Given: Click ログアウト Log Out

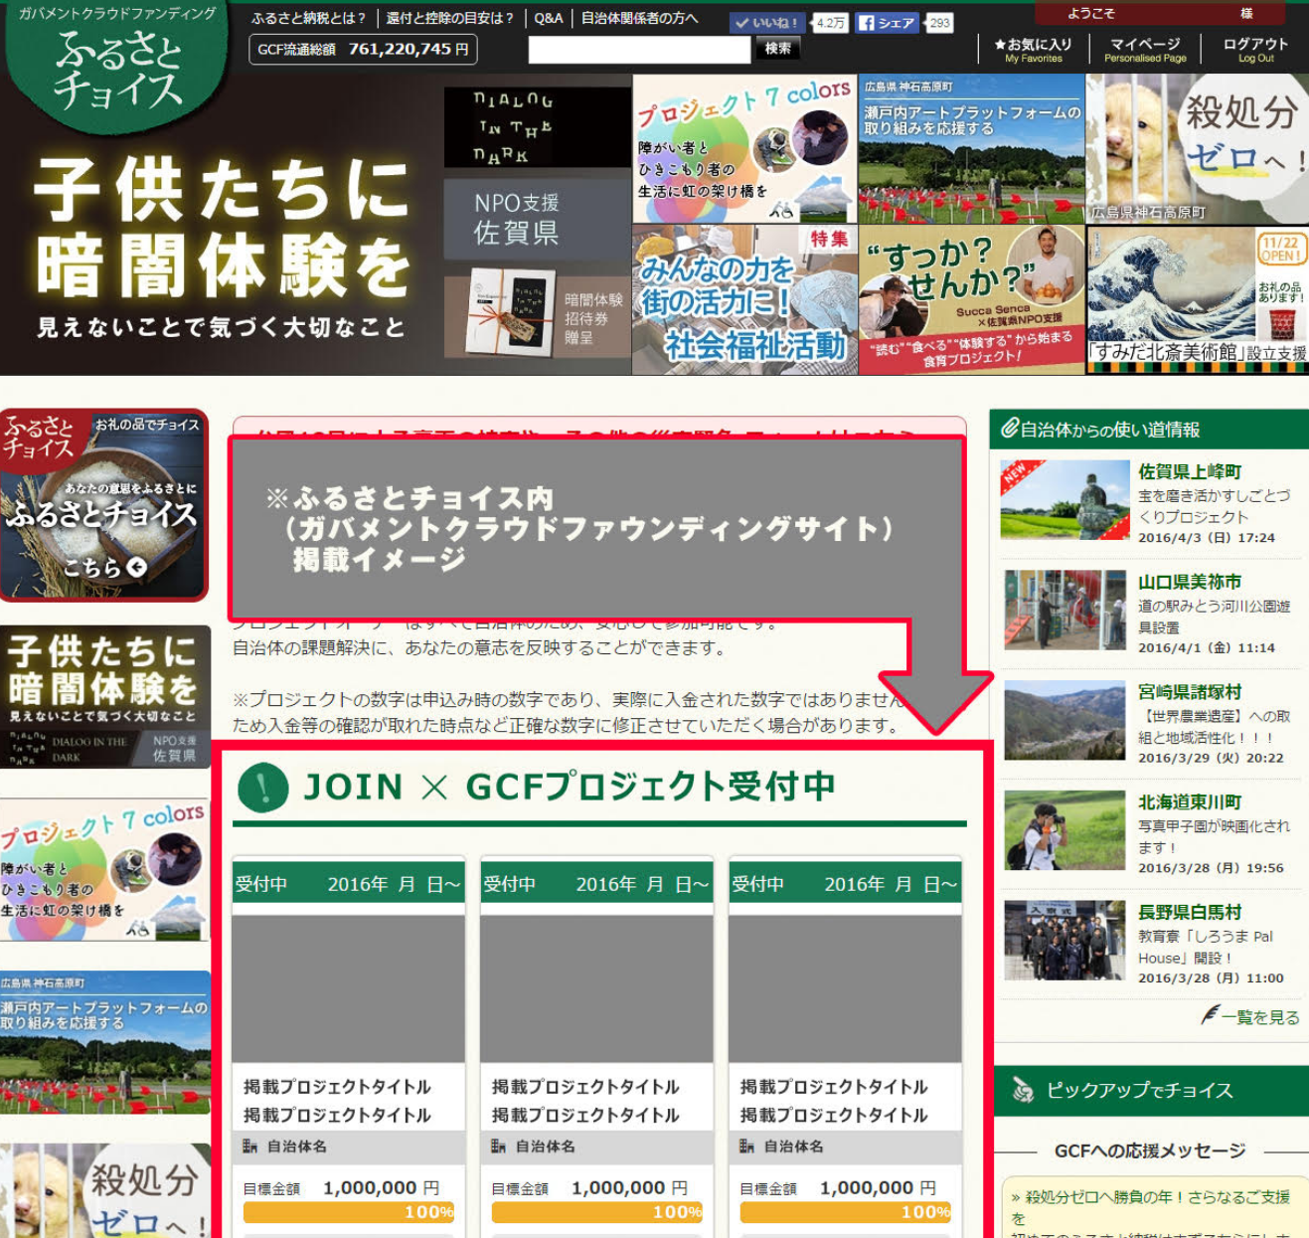Looking at the screenshot, I should (x=1255, y=50).
